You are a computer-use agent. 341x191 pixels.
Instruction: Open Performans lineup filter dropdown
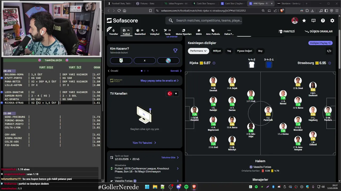point(198,51)
